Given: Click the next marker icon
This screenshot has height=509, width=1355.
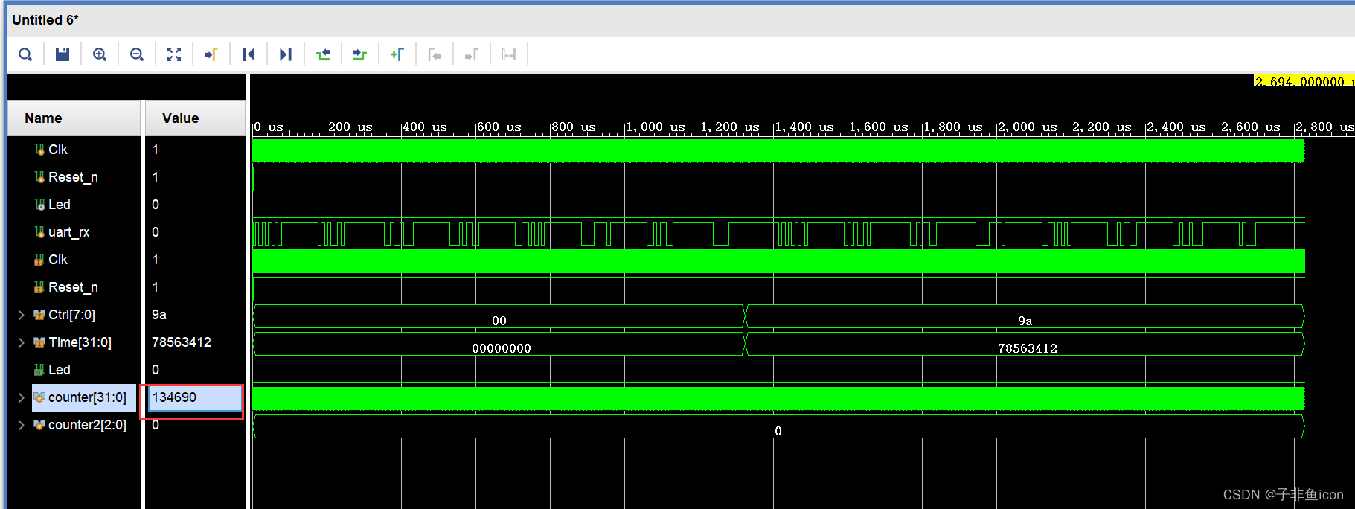Looking at the screenshot, I should coord(472,54).
